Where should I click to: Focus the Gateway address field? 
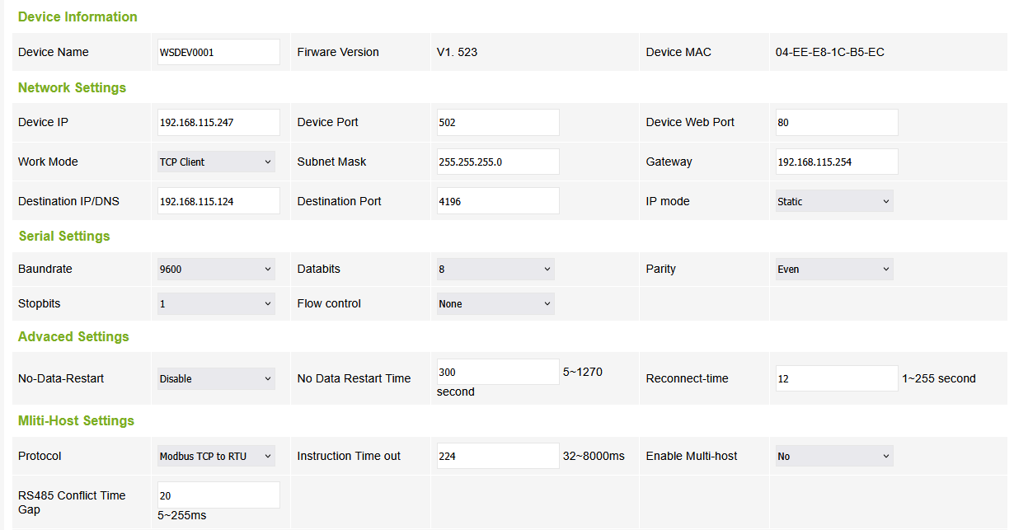tap(836, 162)
